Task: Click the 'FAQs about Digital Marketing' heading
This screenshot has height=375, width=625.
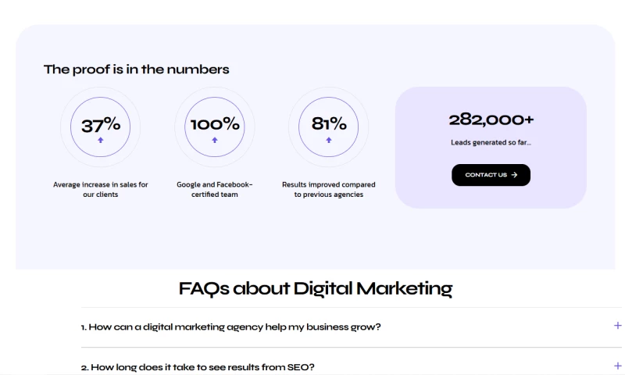Action: (316, 288)
